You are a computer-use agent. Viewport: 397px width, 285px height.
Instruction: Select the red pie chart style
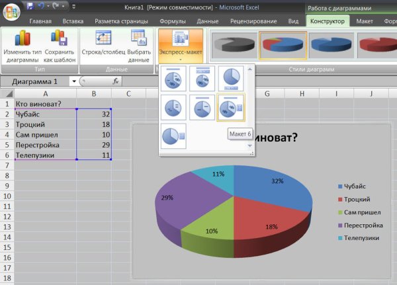point(377,45)
